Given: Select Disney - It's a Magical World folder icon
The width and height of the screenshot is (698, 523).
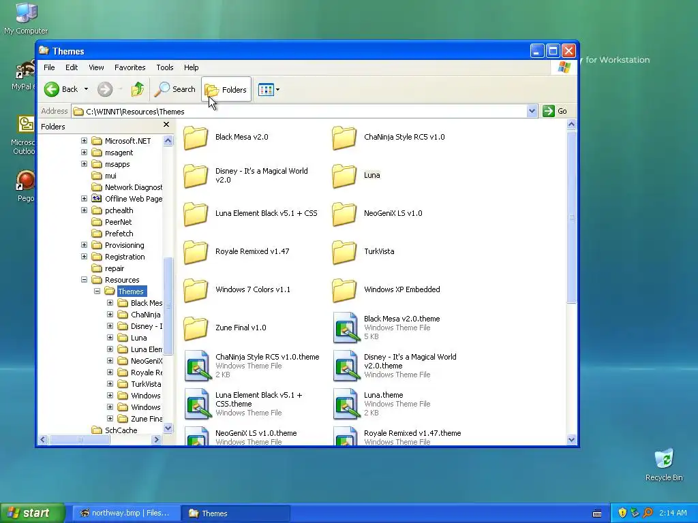Looking at the screenshot, I should pos(196,175).
